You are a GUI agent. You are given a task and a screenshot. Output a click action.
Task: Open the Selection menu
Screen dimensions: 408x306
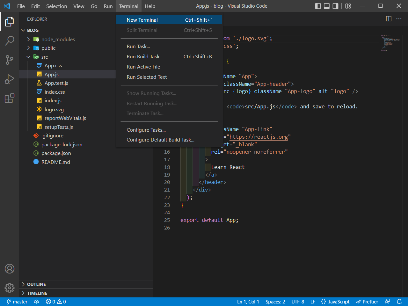pyautogui.click(x=57, y=6)
